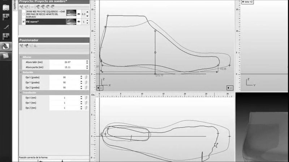Click the bottom-left button in XZ view
This screenshot has width=289, height=162.
pyautogui.click(x=100, y=88)
